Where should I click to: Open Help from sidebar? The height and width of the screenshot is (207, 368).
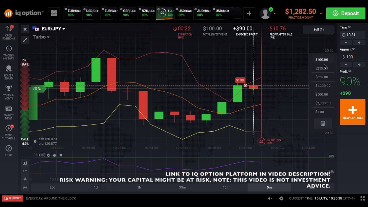click(9, 151)
